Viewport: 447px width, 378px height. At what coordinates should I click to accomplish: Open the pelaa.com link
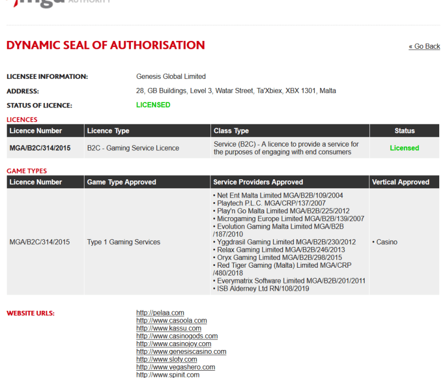(160, 312)
